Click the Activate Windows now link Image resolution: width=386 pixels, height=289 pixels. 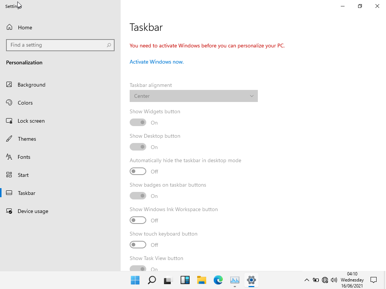pos(156,62)
